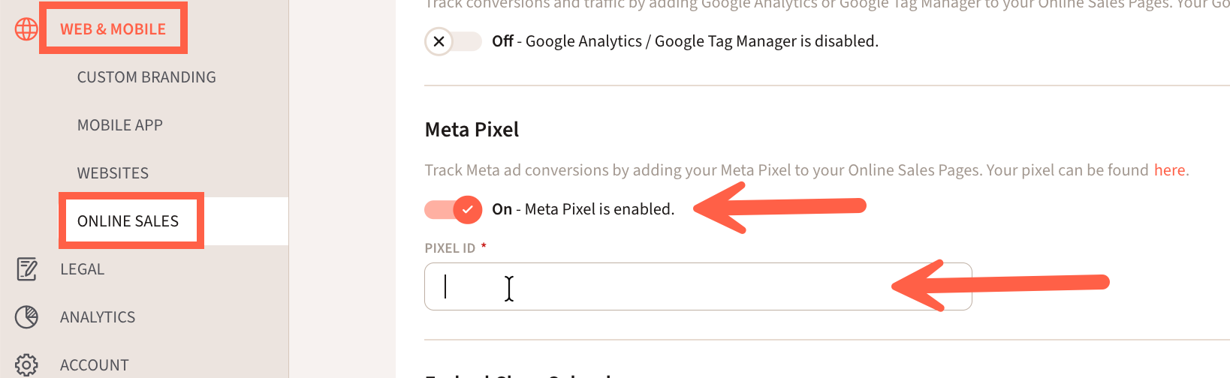The height and width of the screenshot is (378, 1230).
Task: Follow the 'here' link to find your pixel
Action: pyautogui.click(x=1169, y=170)
